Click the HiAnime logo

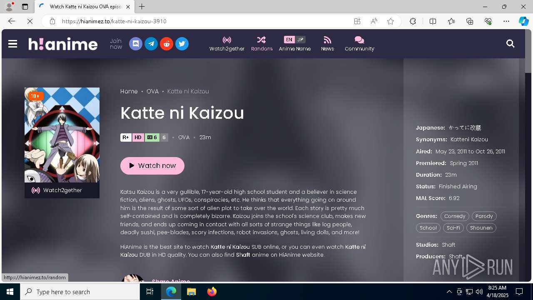click(63, 44)
